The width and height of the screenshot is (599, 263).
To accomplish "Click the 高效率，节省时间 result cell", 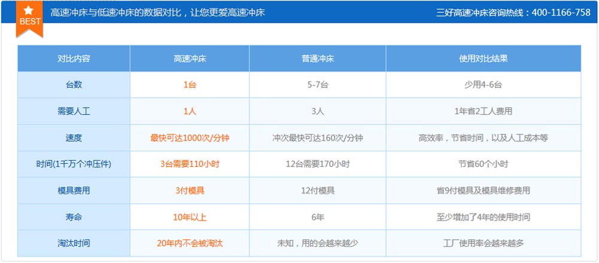I will (x=484, y=138).
